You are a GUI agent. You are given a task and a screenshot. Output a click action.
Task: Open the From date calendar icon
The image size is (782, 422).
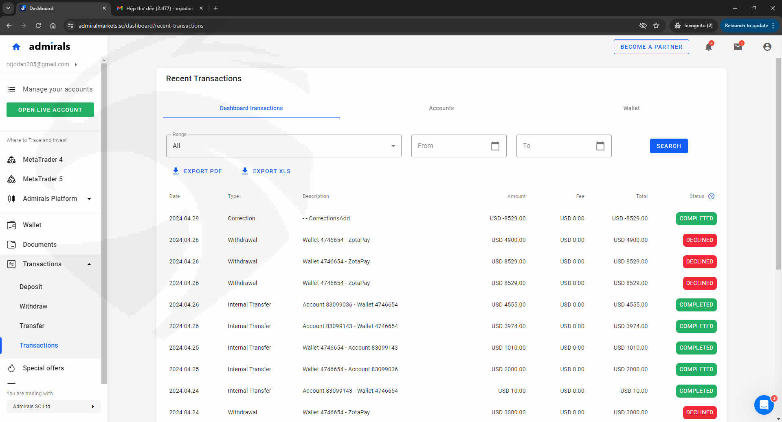[495, 146]
